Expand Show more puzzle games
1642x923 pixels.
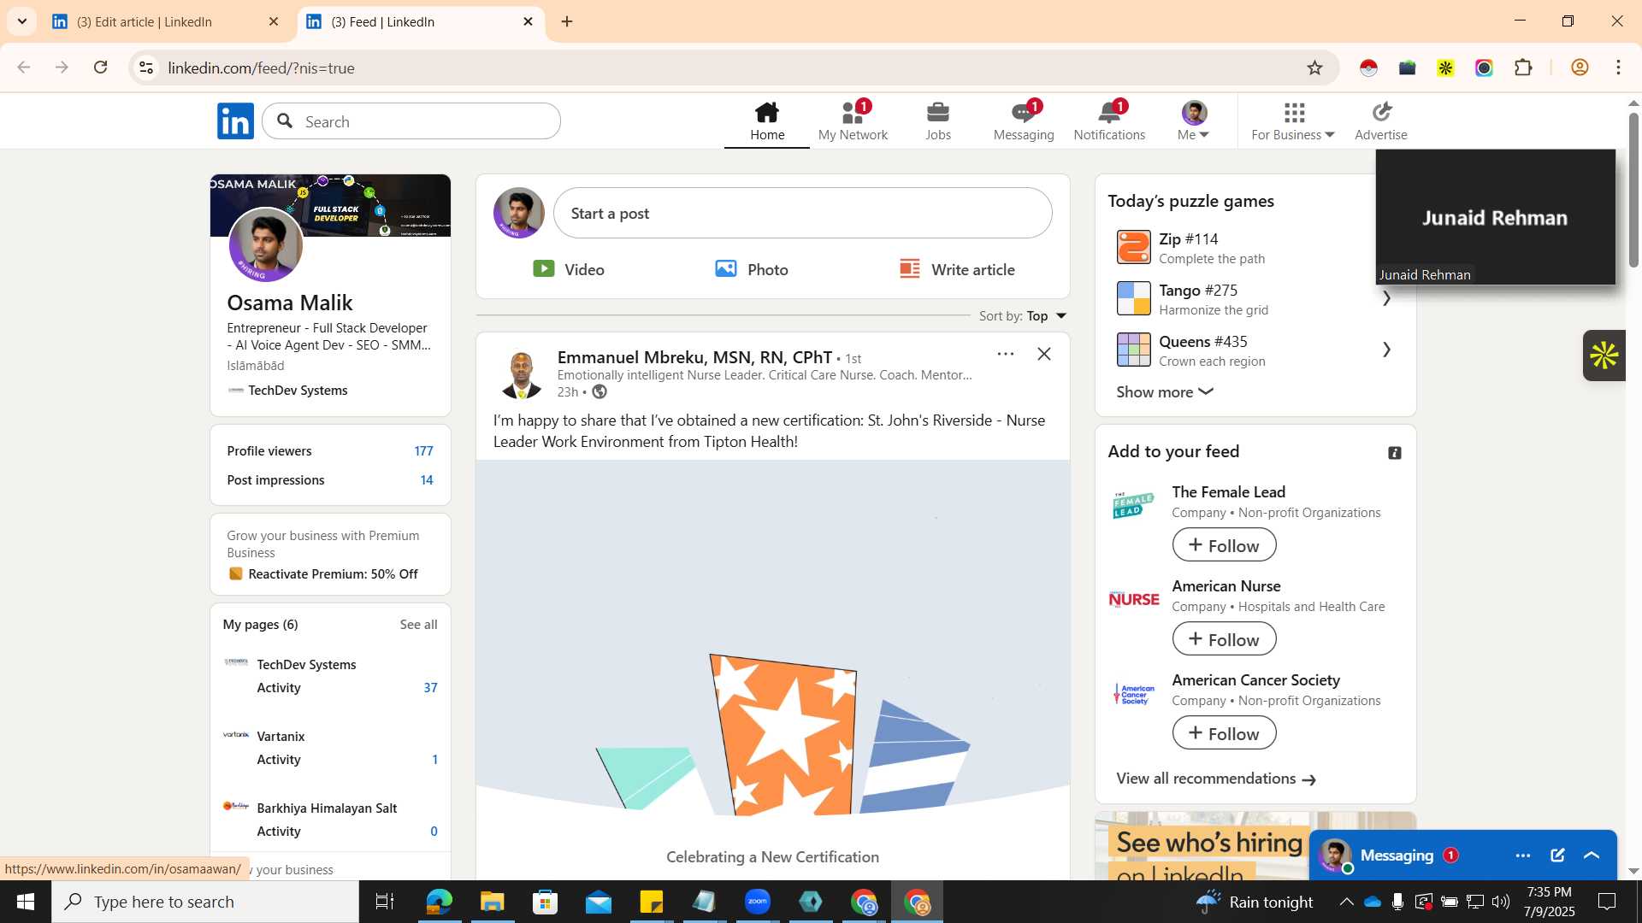1165,391
